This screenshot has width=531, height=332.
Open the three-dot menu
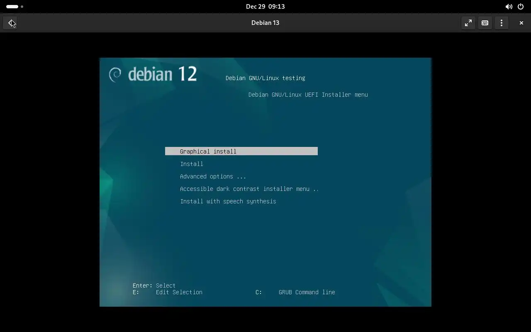[x=502, y=23]
